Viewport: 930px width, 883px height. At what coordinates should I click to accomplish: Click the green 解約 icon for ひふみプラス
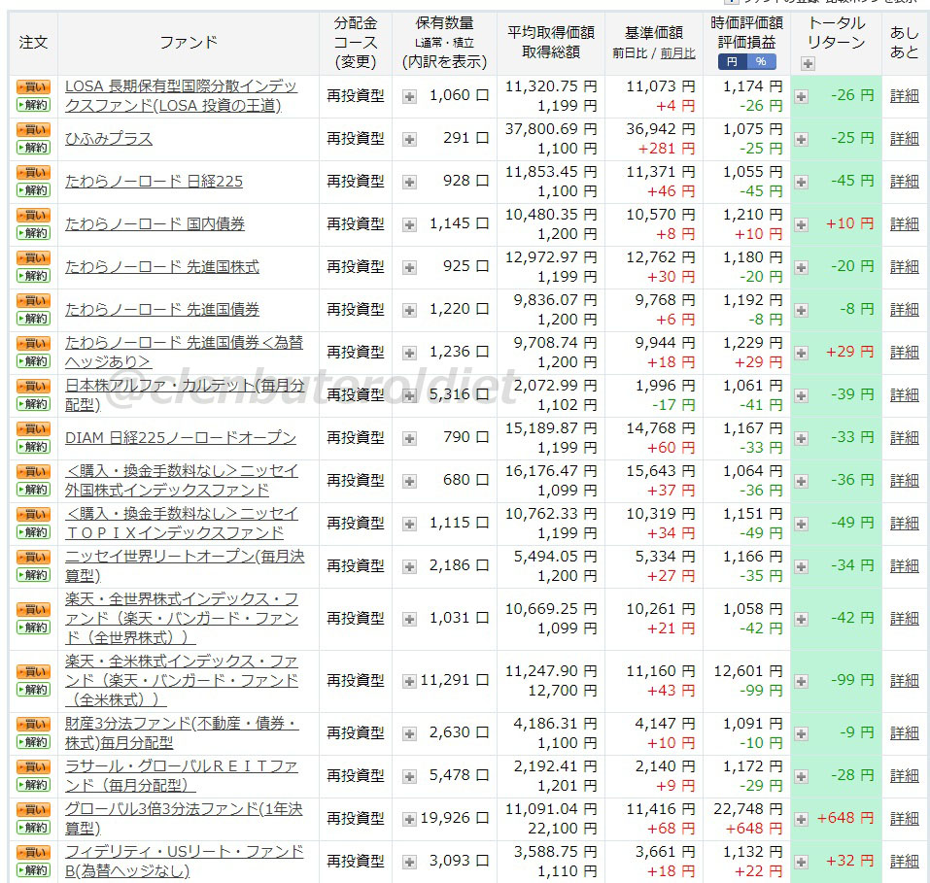tap(32, 146)
